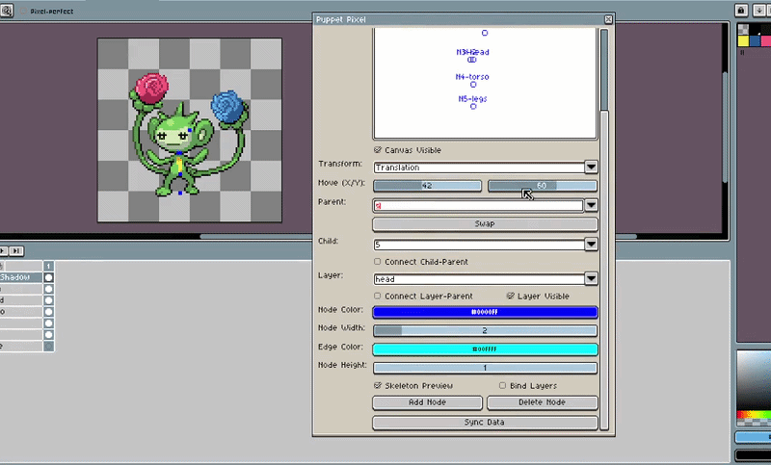Click the Shadow layer's frame 1 cel
771x465 pixels.
click(49, 277)
